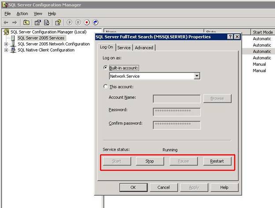Click the Restart service button

pos(217,161)
